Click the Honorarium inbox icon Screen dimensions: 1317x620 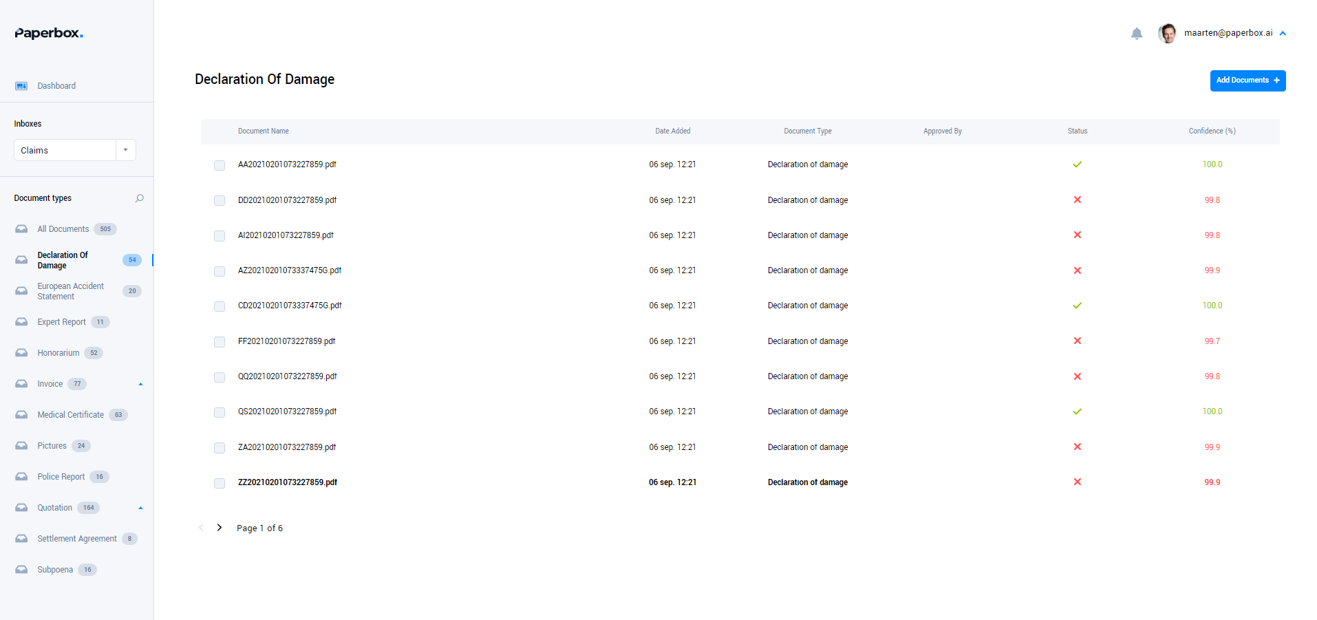tap(21, 353)
